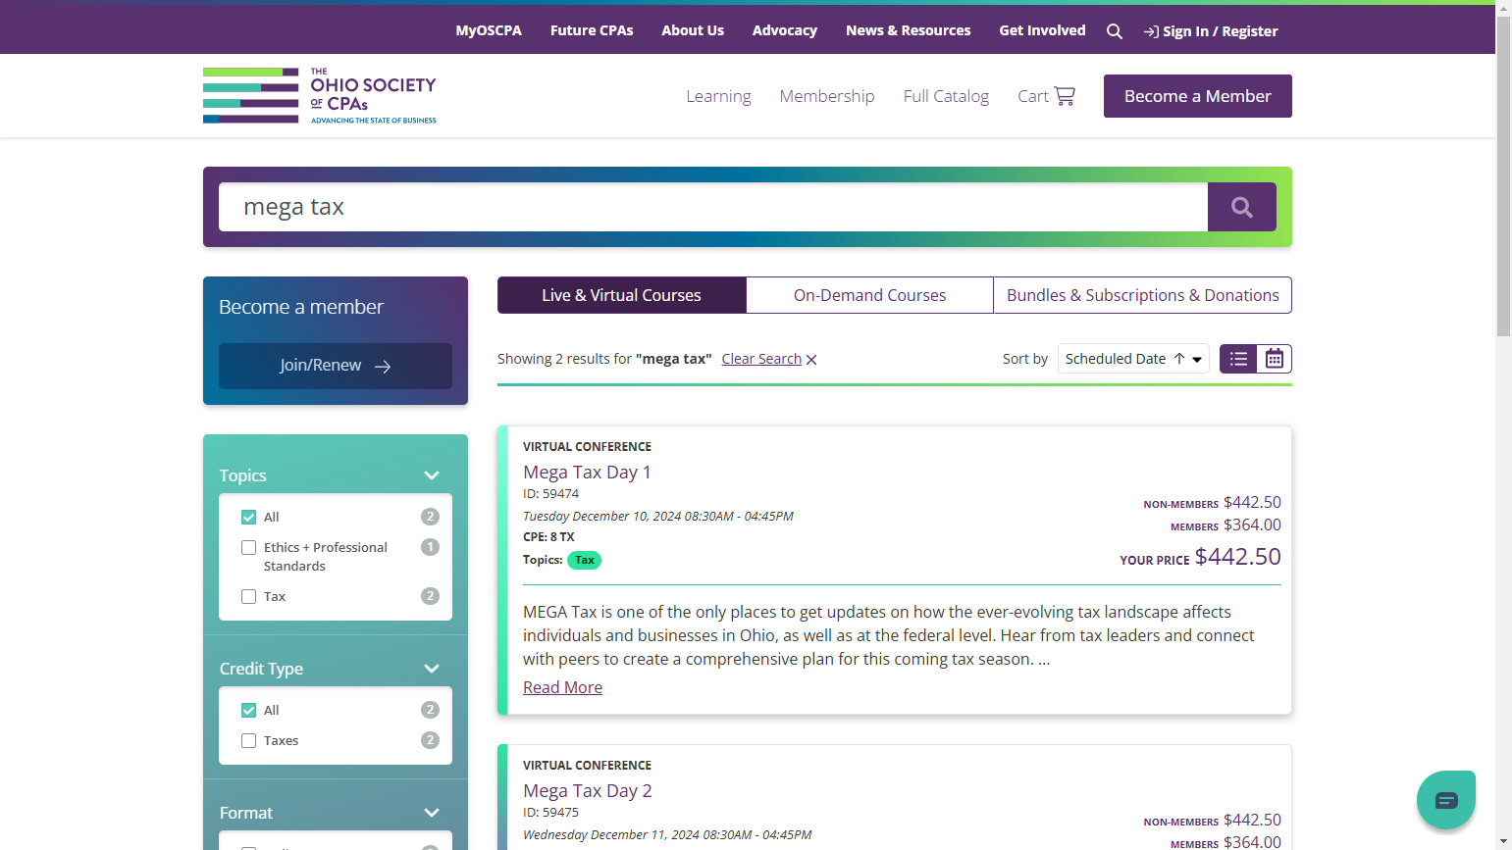This screenshot has height=850, width=1512.
Task: Click into the mega tax search field
Action: click(713, 207)
